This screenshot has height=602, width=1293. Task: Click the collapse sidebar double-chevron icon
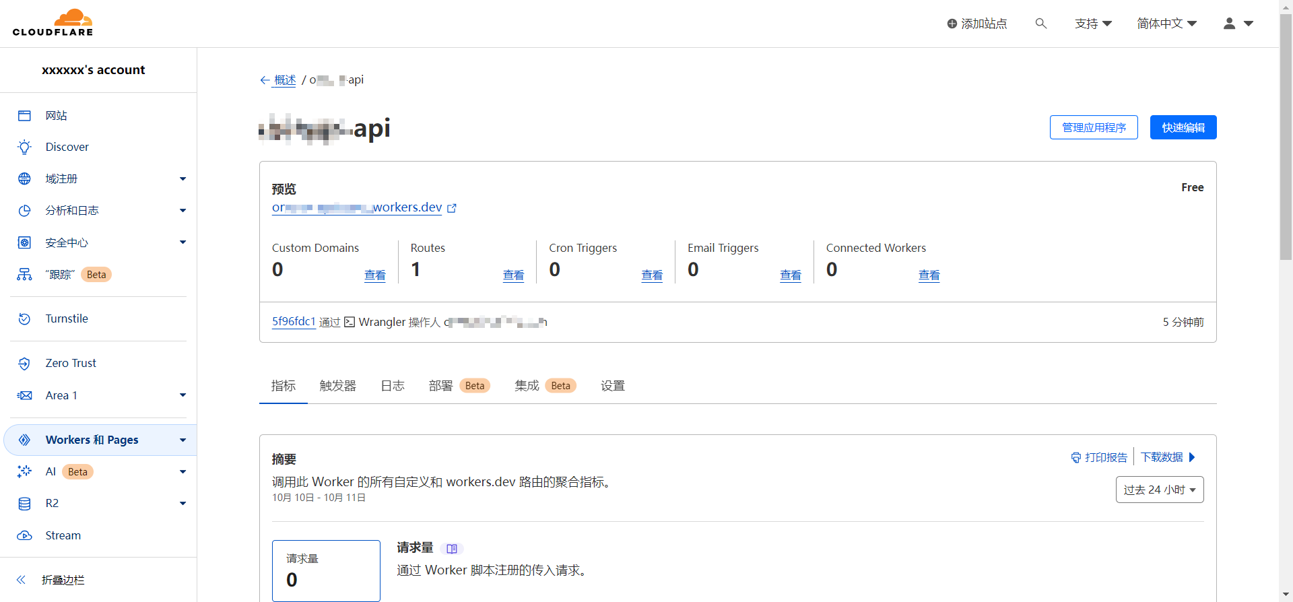coord(21,580)
